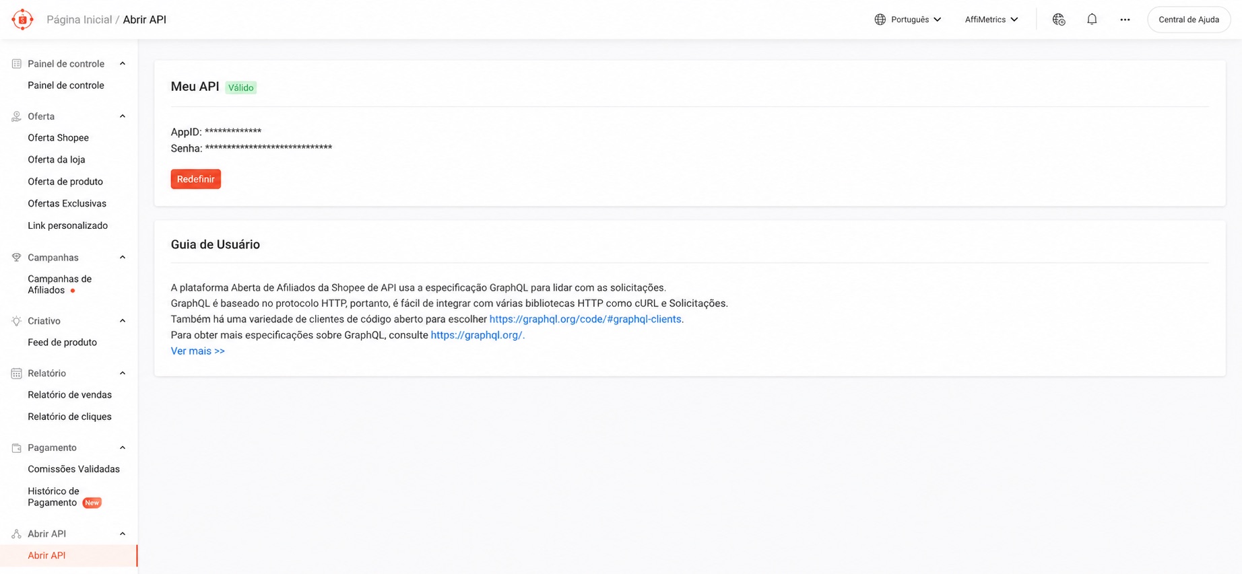The width and height of the screenshot is (1242, 574).
Task: Open Comissões Validadas page
Action: 73,469
